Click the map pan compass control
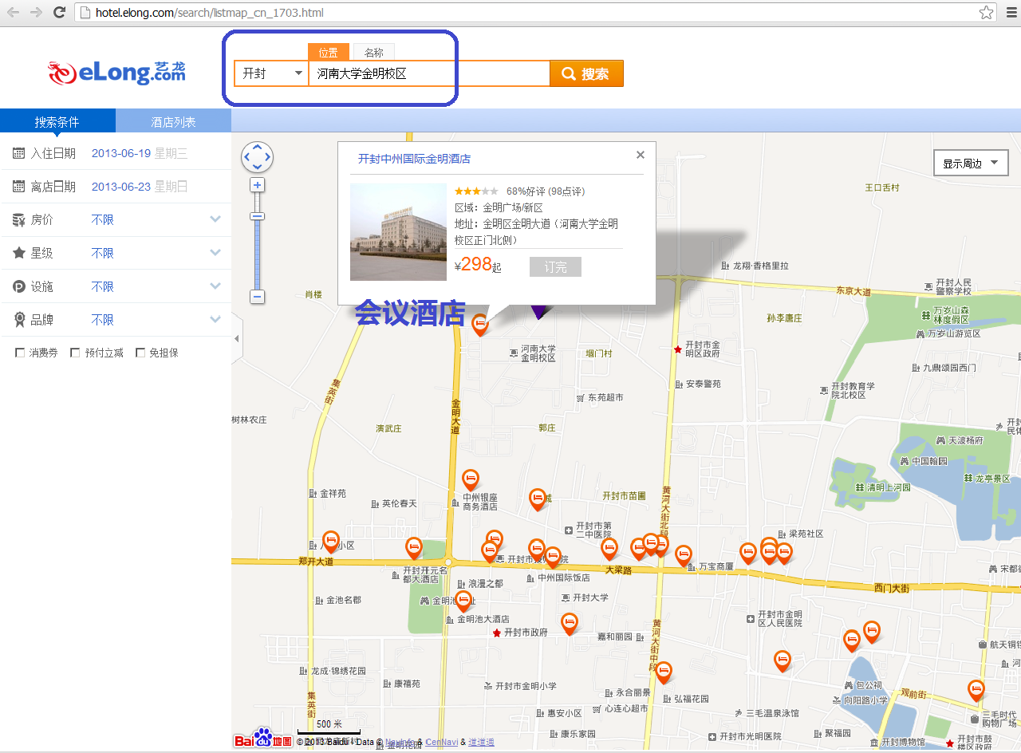Viewport: 1021px width, 753px height. click(x=257, y=157)
